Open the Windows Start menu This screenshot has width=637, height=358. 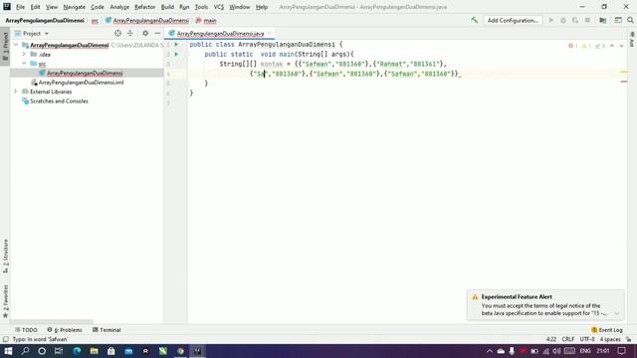pos(8,351)
